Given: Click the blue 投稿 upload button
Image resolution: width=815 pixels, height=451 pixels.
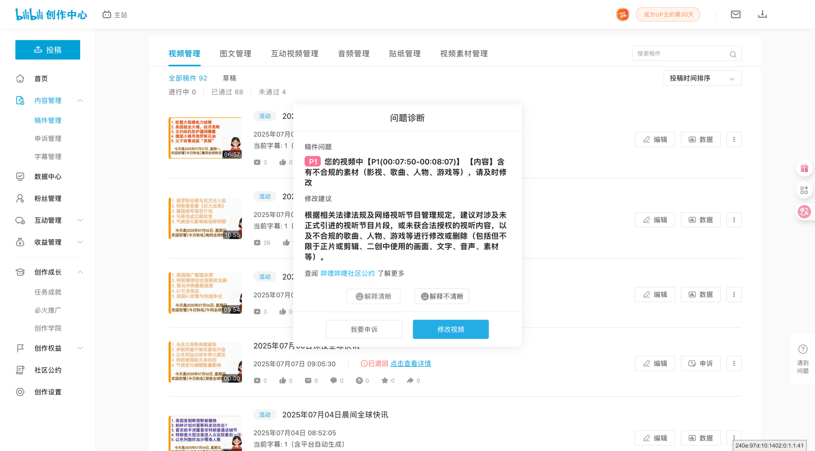Looking at the screenshot, I should [x=48, y=50].
